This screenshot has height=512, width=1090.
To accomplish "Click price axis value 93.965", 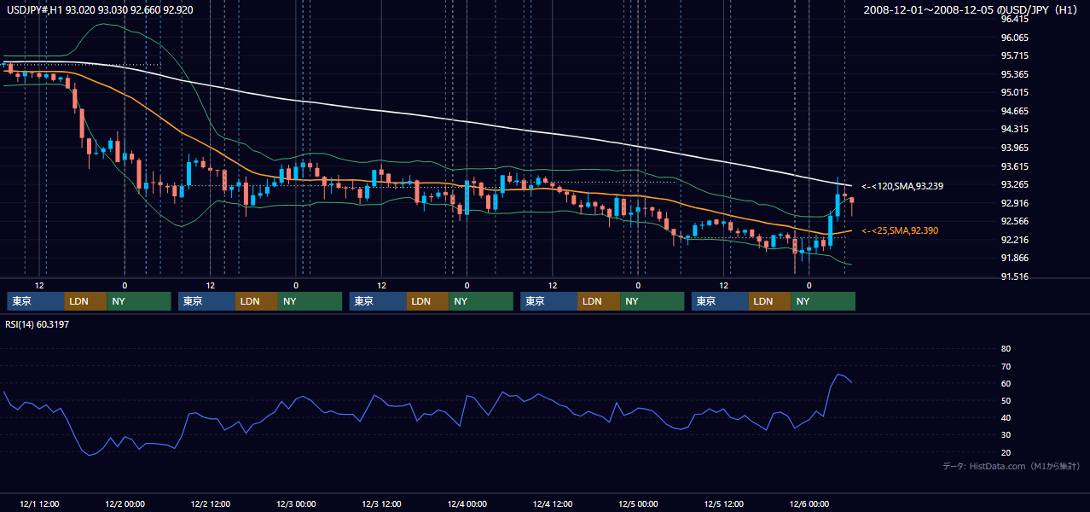I will coord(1014,148).
